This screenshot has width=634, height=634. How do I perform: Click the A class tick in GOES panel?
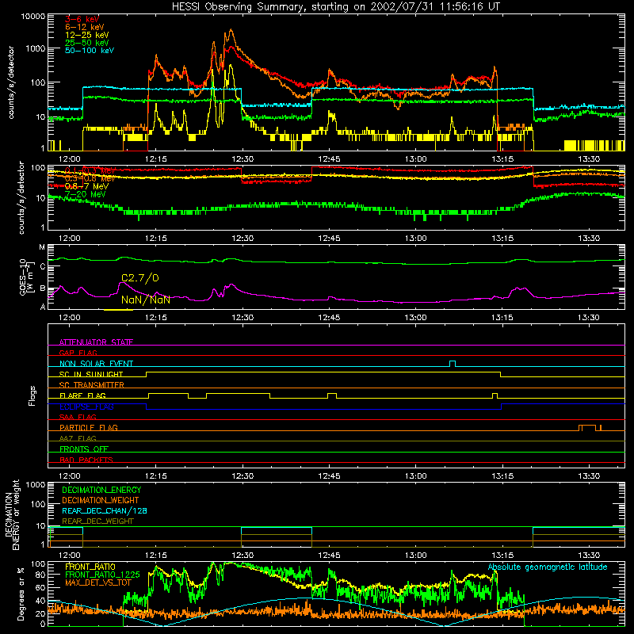[x=43, y=307]
